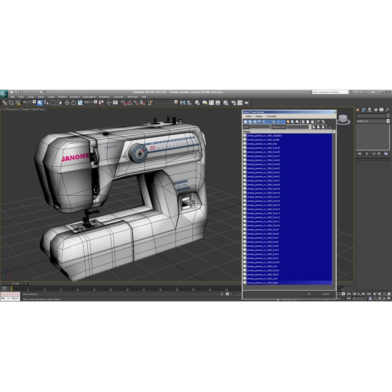The height and width of the screenshot is (392, 392).
Task: Toggle Display Shapes filter in Select From Scene
Action: tap(250, 122)
